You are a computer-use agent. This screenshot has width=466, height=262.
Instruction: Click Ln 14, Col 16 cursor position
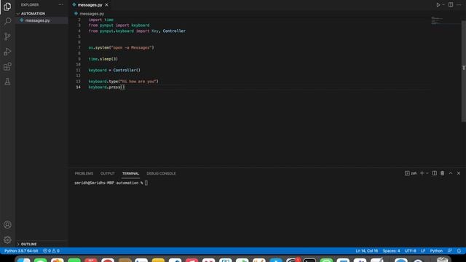coord(366,251)
